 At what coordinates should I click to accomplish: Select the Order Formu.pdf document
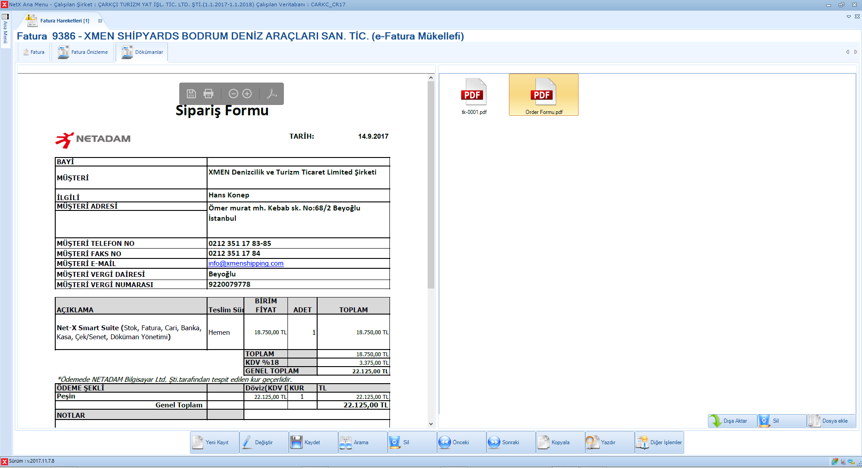tap(543, 96)
